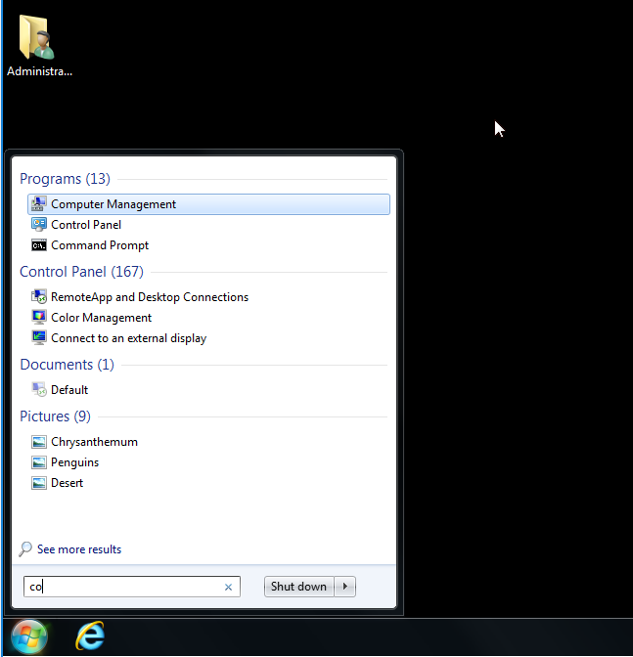
Task: Open the Documents (1) group header
Action: click(68, 365)
